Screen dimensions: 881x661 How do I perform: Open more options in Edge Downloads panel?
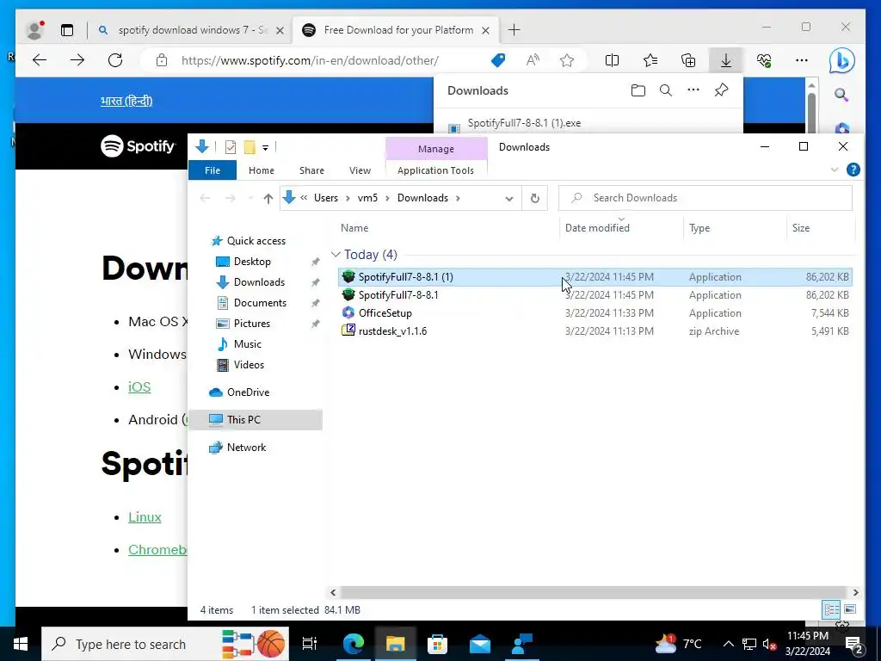coord(693,90)
